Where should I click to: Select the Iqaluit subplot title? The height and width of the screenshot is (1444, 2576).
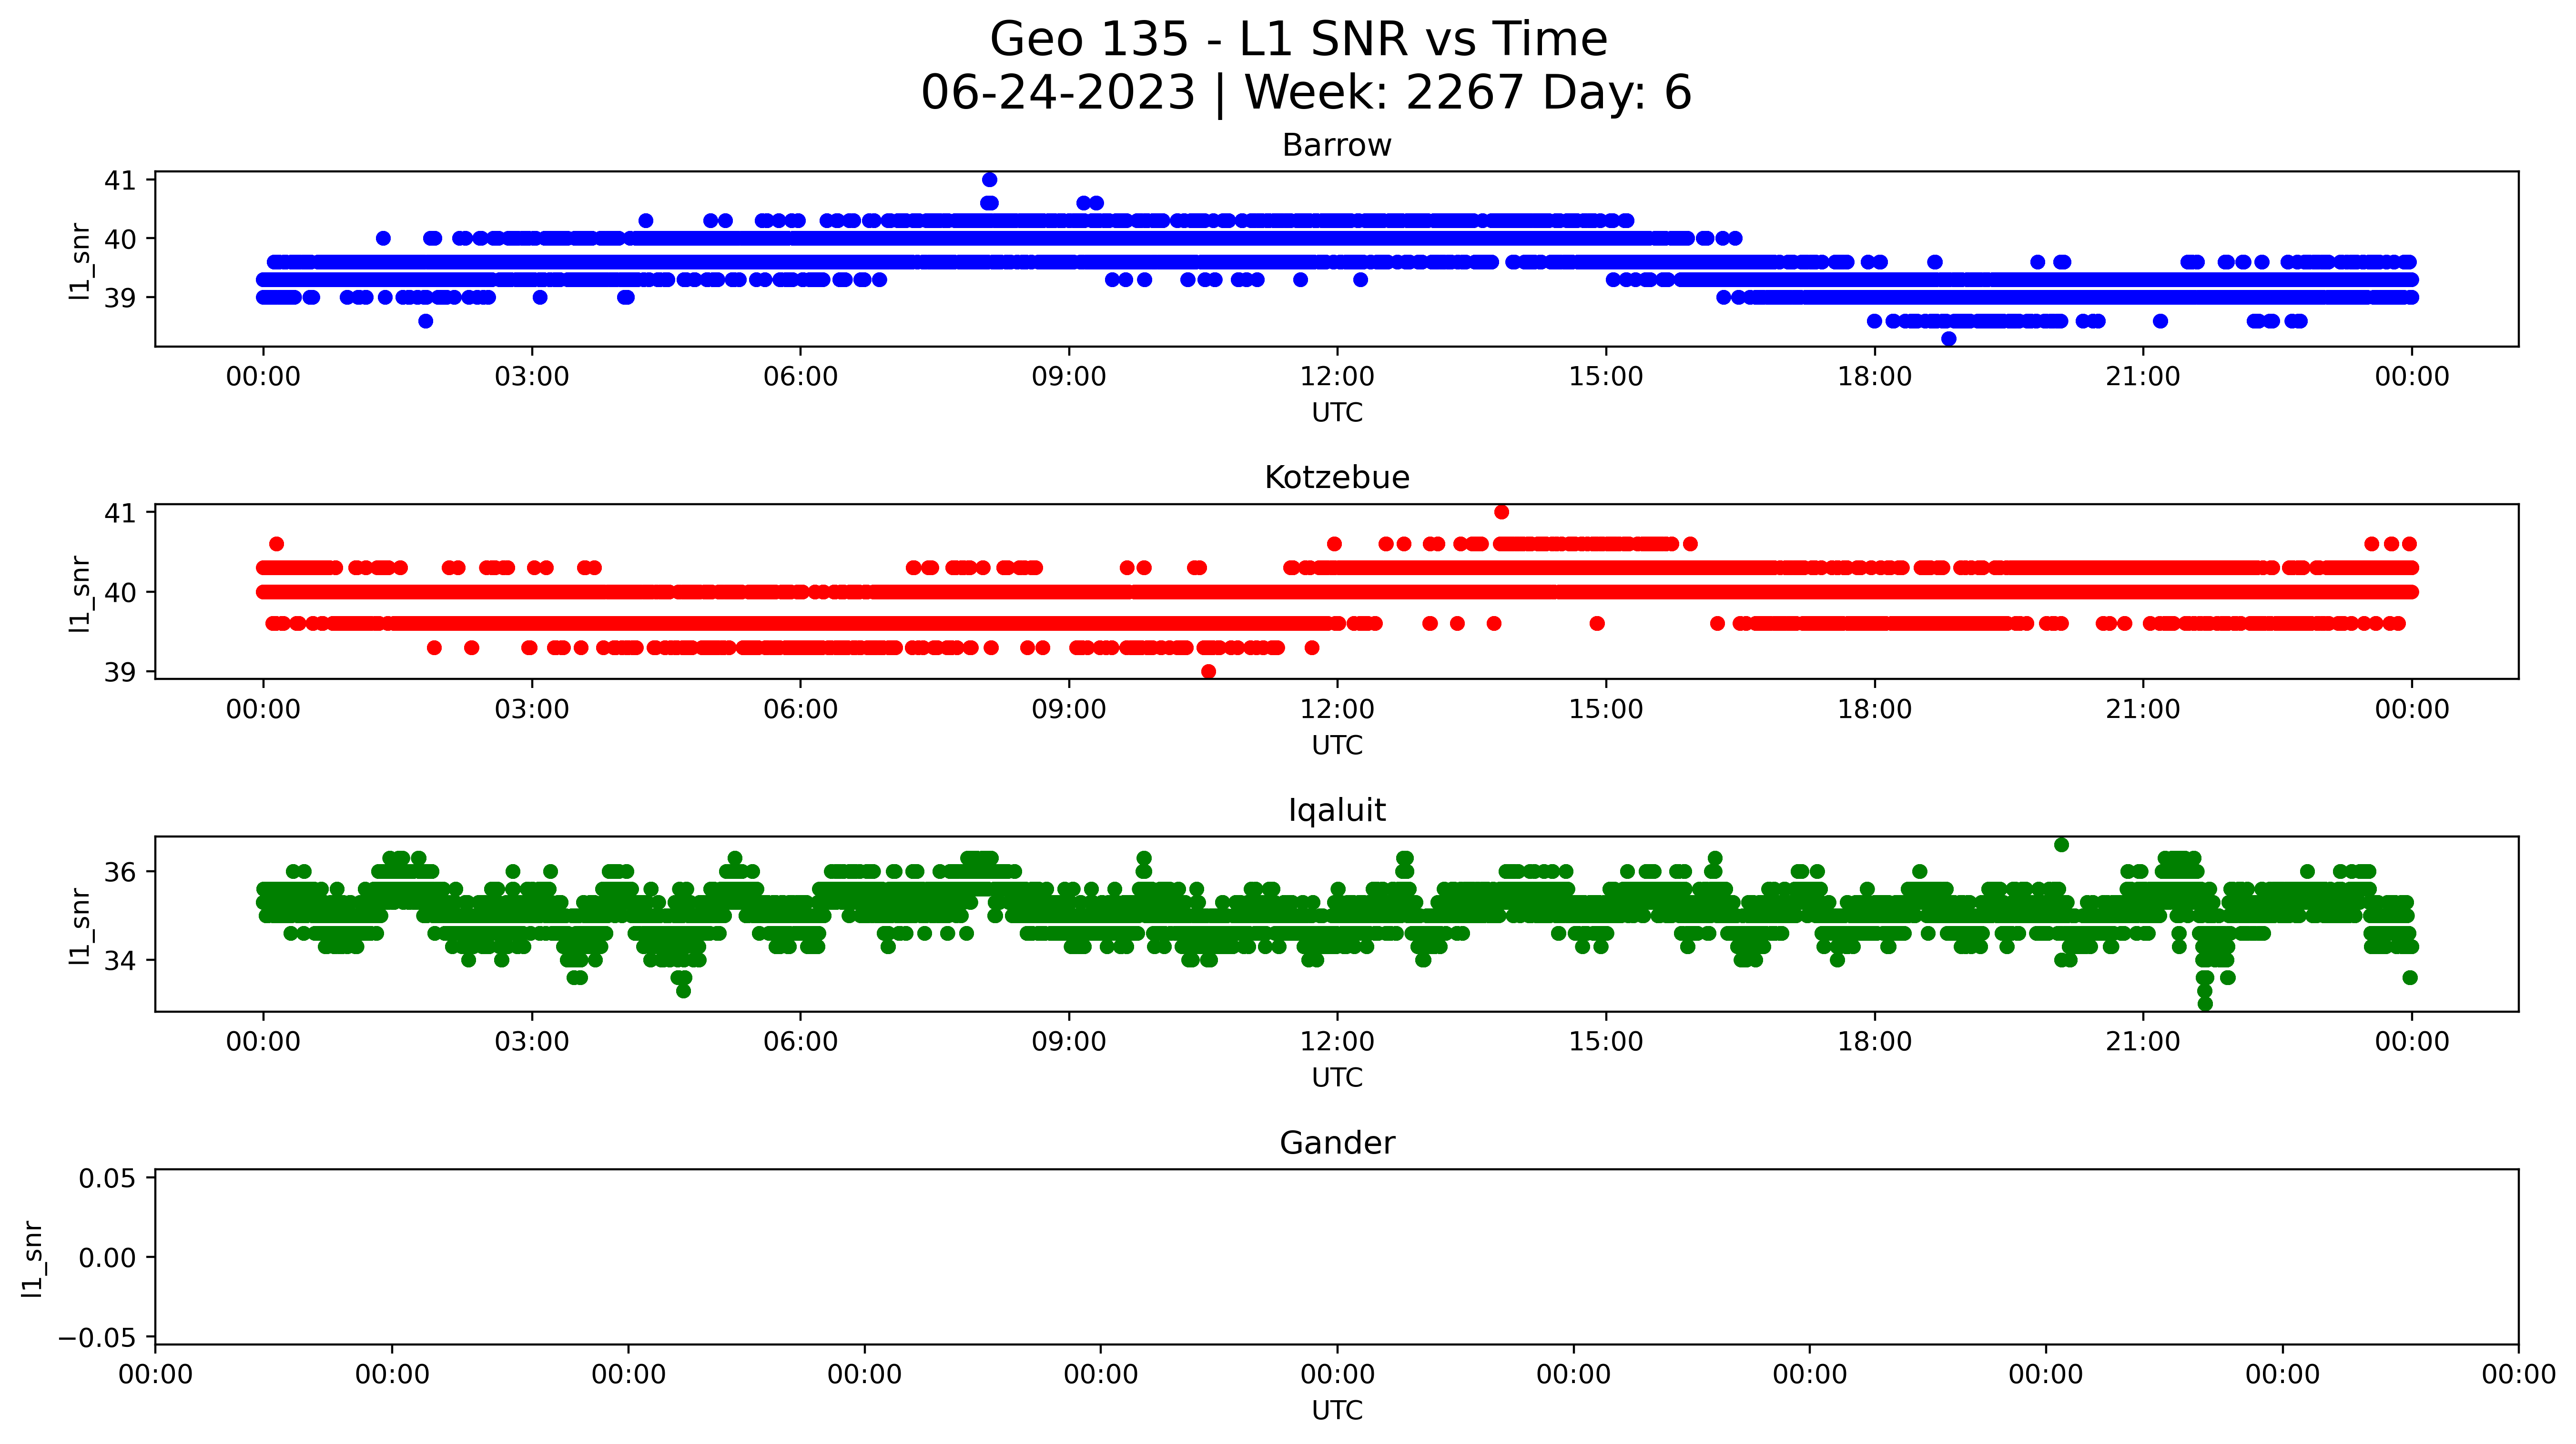click(x=1337, y=810)
